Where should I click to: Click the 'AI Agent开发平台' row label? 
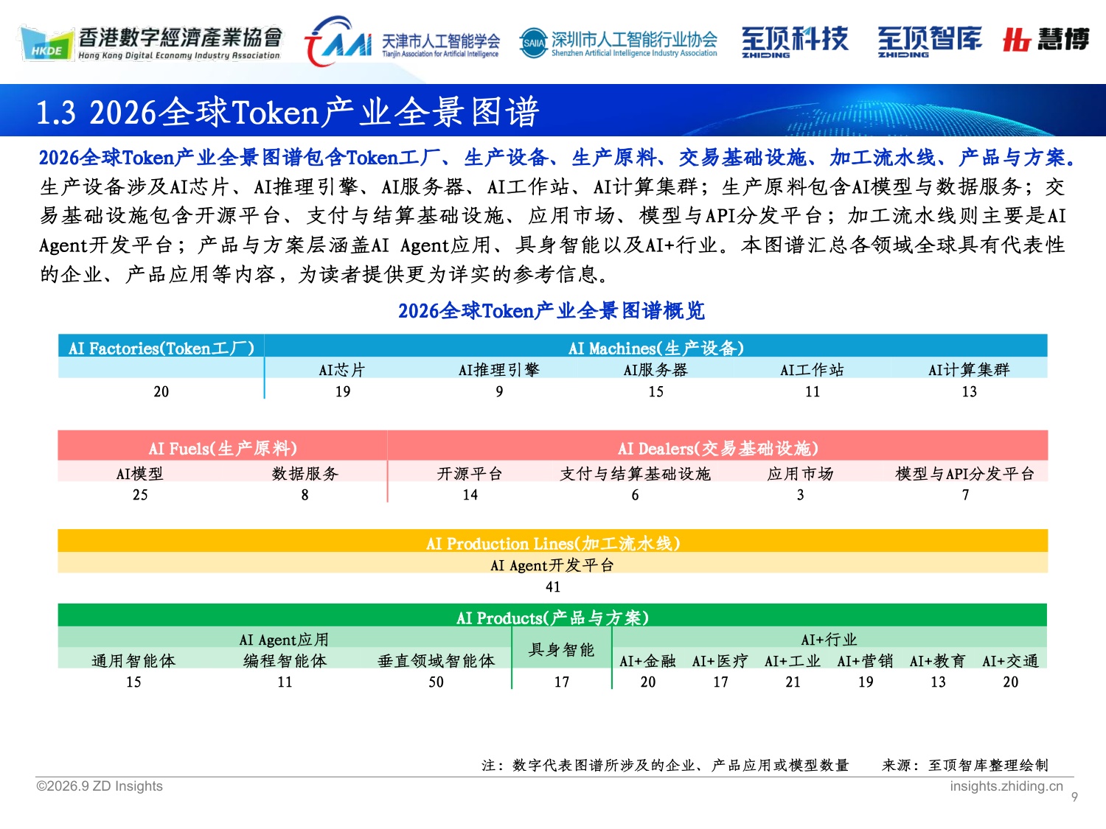click(x=552, y=565)
